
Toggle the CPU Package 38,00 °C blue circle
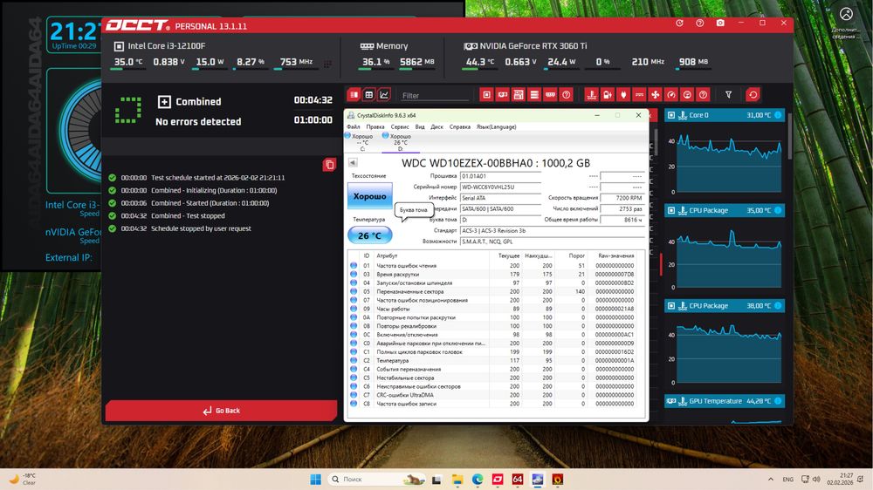778,305
